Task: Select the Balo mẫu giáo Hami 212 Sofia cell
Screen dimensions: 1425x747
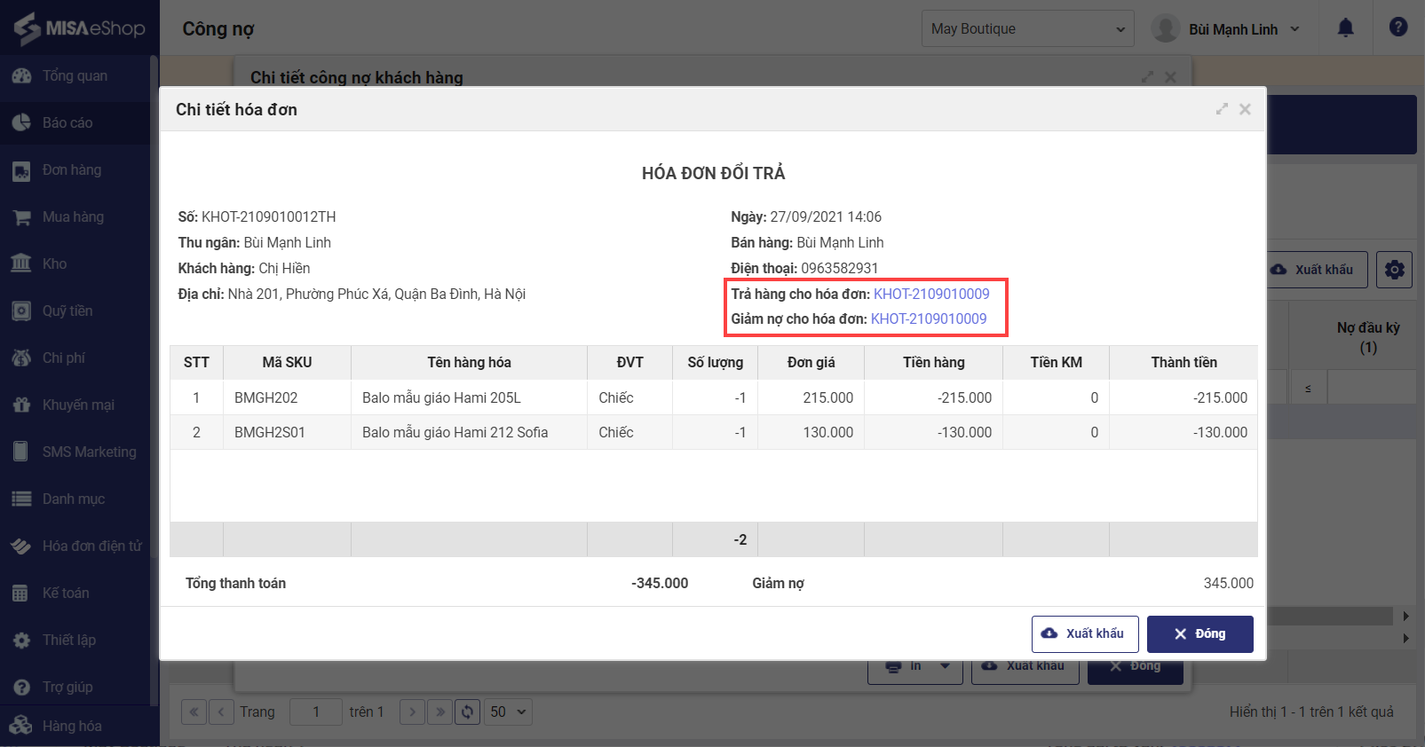Action: (469, 432)
